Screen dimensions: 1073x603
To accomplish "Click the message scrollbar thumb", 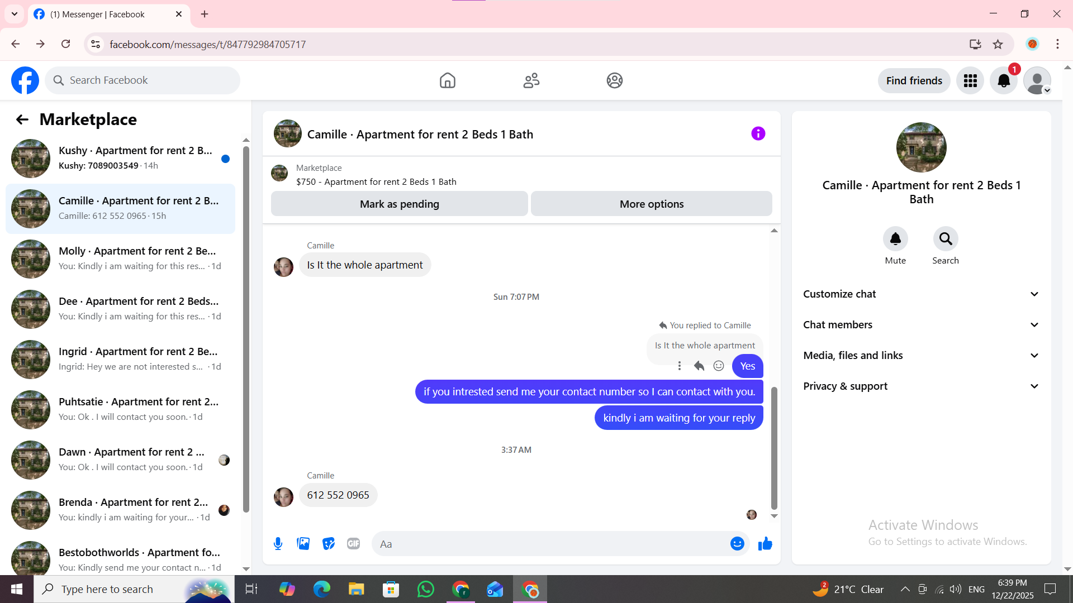I will click(x=774, y=447).
